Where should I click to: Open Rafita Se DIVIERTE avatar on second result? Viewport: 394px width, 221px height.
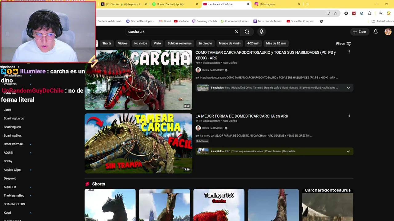(x=198, y=128)
